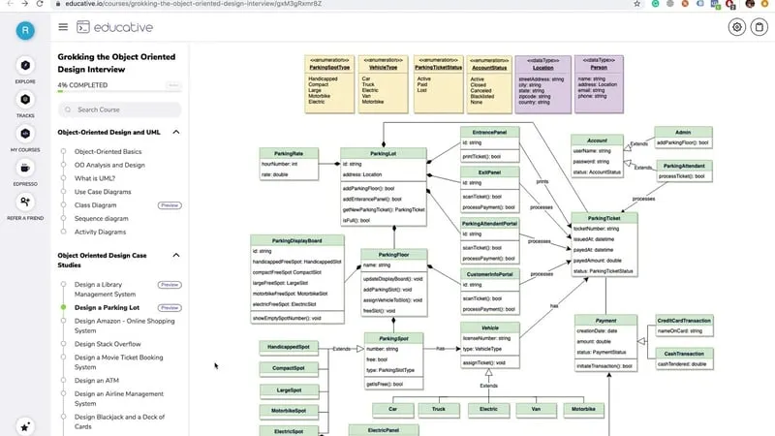Image resolution: width=775 pixels, height=436 pixels.
Task: Click the clipboard icon top right
Action: pyautogui.click(x=759, y=27)
